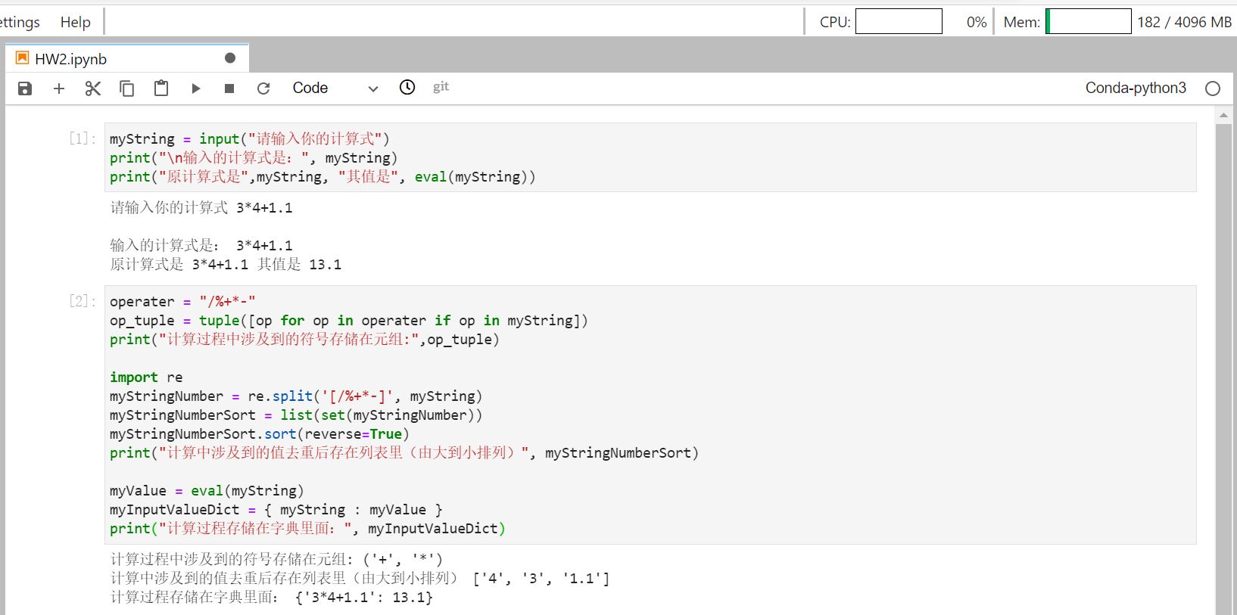Click the code line starting "myInputValueDict ="
The width and height of the screenshot is (1237, 615).
pos(276,510)
